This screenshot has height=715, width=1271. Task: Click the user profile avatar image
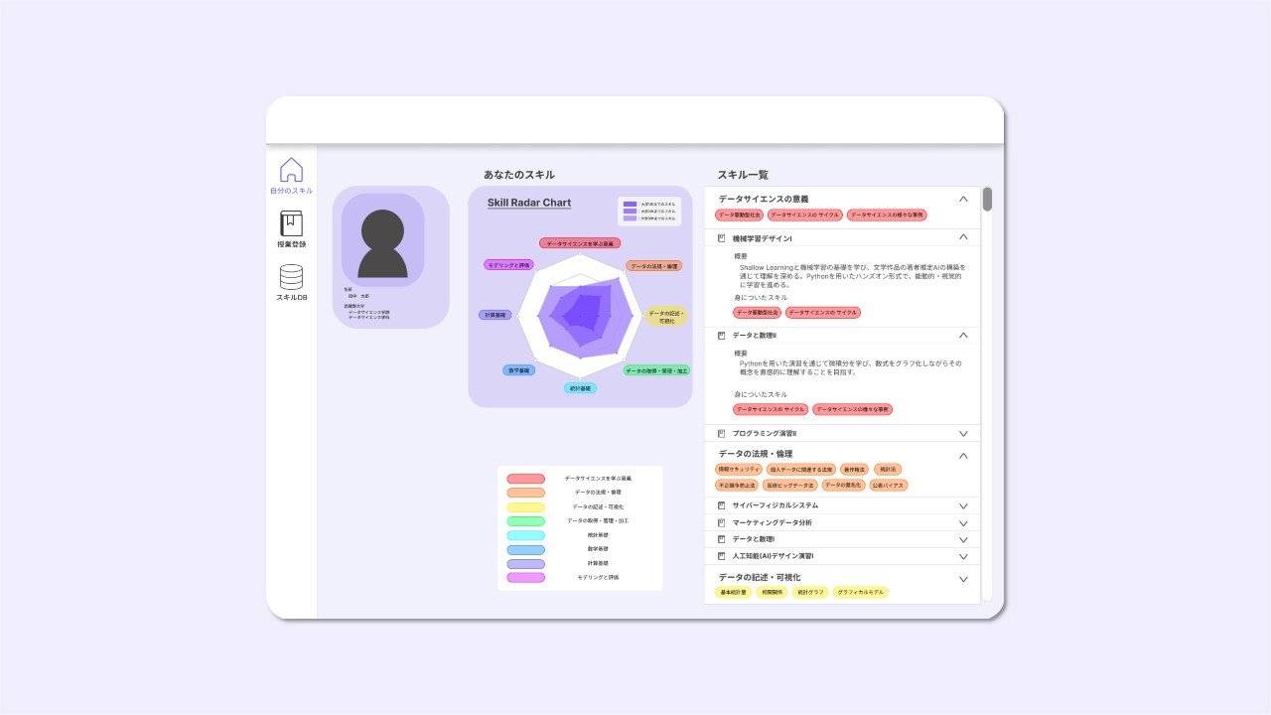click(382, 240)
